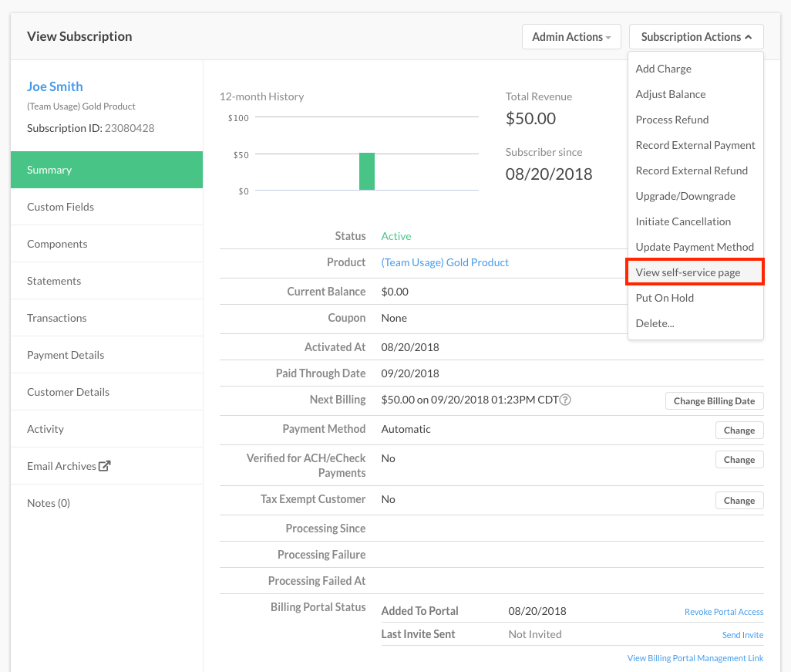Viewport: 791px width, 672px height.
Task: Change ACH/eCheck verification setting
Action: [x=739, y=459]
